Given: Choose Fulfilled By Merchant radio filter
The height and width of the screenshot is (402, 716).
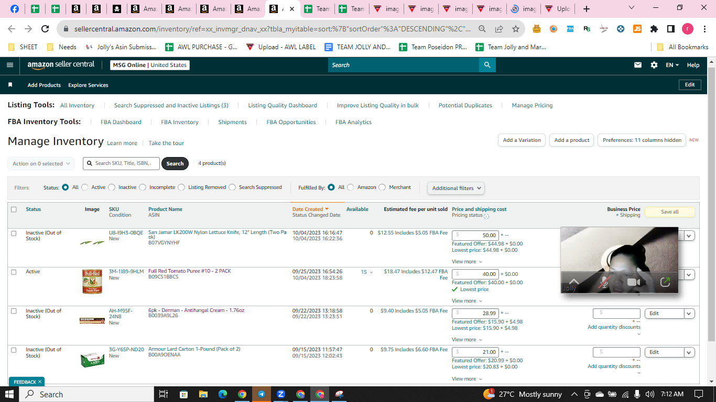Looking at the screenshot, I should click(x=382, y=187).
